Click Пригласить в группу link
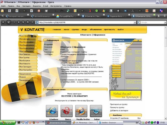 [119, 104]
